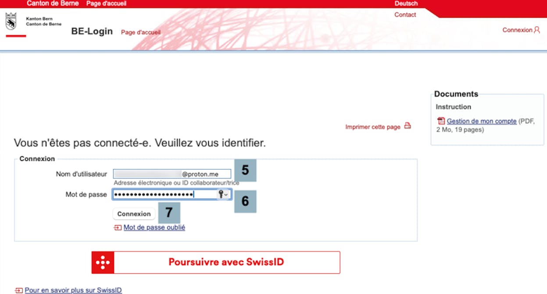Select "Page d'accueil" in the red top bar
Image resolution: width=547 pixels, height=294 pixels.
coord(107,3)
